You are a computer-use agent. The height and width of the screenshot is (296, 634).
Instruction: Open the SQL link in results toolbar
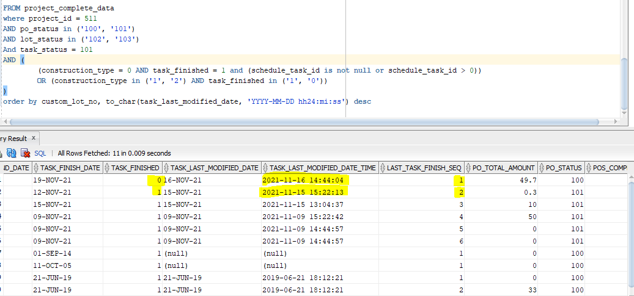tap(40, 153)
